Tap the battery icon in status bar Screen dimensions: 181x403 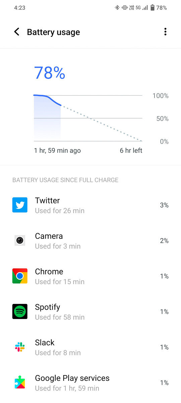point(153,7)
